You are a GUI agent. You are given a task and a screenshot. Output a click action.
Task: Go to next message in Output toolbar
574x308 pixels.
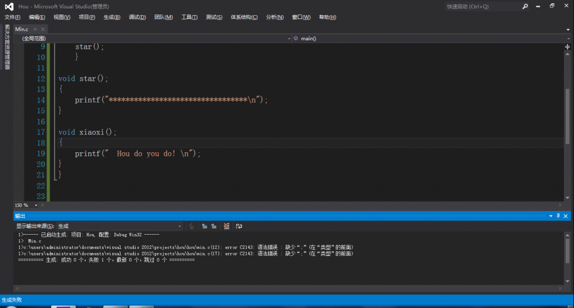214,226
